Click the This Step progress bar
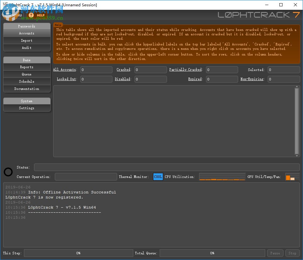 coord(78,253)
